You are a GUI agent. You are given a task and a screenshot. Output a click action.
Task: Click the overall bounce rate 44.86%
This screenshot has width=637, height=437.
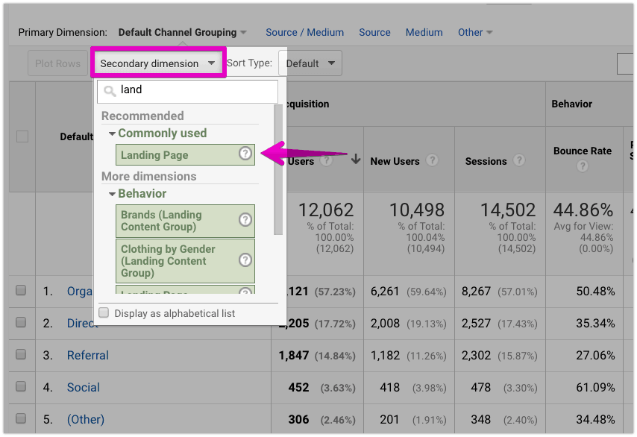(x=583, y=210)
